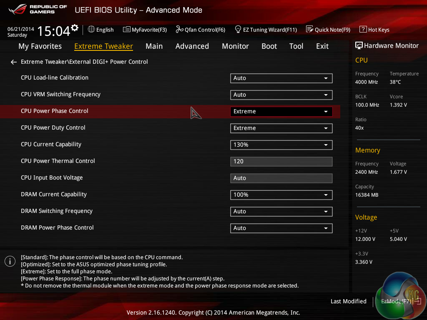Image resolution: width=427 pixels, height=320 pixels.
Task: Expand DRAM Power Phase Control dropdown
Action: tap(281, 228)
